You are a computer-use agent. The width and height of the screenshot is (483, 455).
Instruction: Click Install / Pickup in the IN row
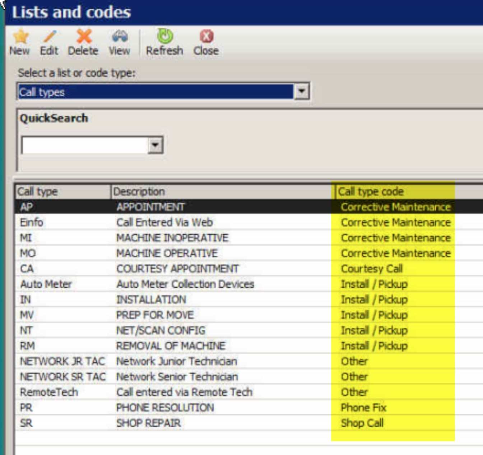[x=374, y=300]
